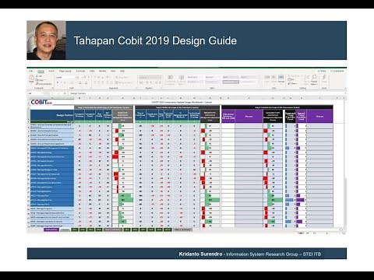374x280 pixels.
Task: Select the gray Step 2 Summary sheet tab
Action: (x=113, y=229)
